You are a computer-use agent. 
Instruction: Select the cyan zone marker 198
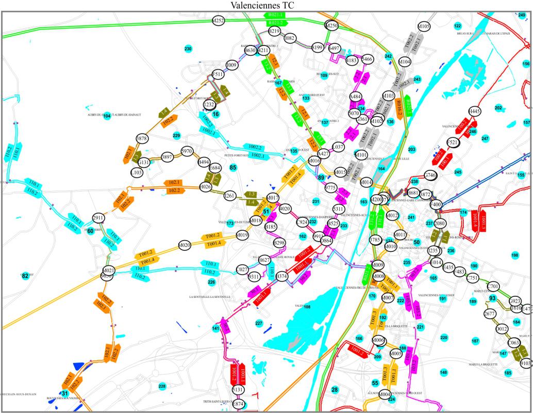point(514,256)
